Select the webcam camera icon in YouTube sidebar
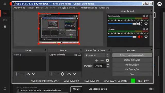This screenshot has height=93, width=165. pyautogui.click(x=5, y=20)
